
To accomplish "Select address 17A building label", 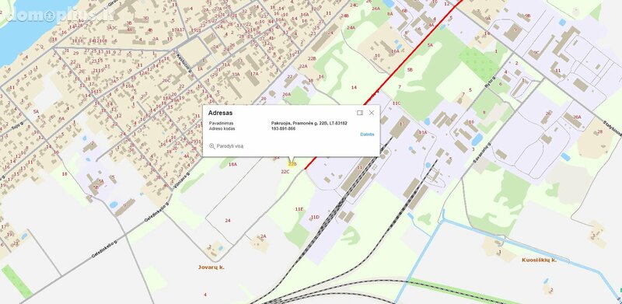I will pos(254,73).
